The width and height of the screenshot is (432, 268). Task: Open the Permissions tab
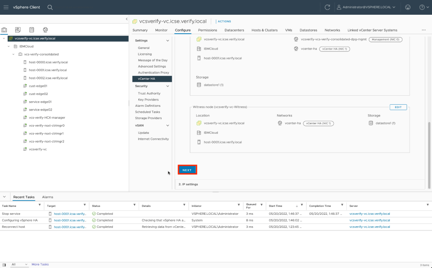pos(207,30)
